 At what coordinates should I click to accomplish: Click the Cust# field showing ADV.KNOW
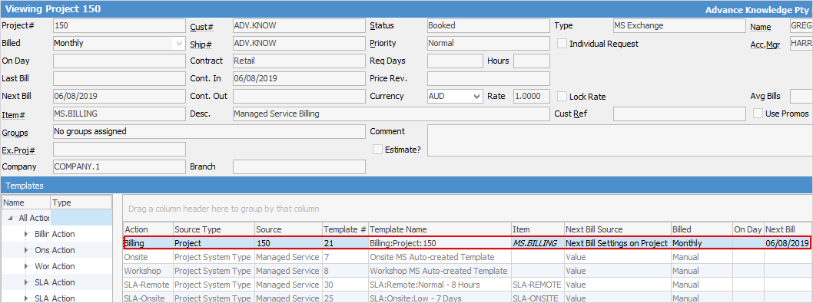tap(299, 26)
